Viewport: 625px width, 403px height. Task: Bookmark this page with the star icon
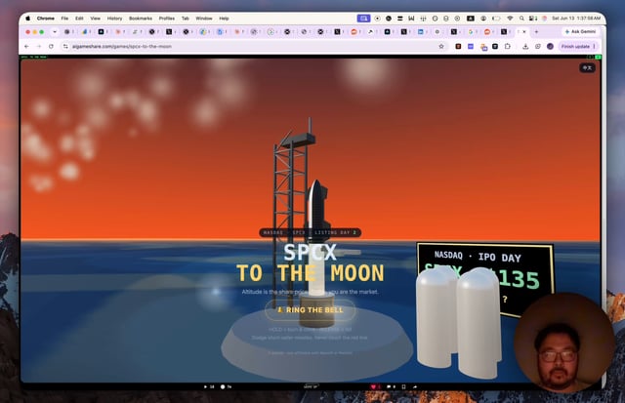[x=441, y=47]
